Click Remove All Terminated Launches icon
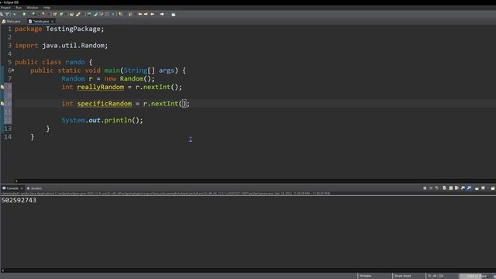The image size is (496, 279). (437, 188)
